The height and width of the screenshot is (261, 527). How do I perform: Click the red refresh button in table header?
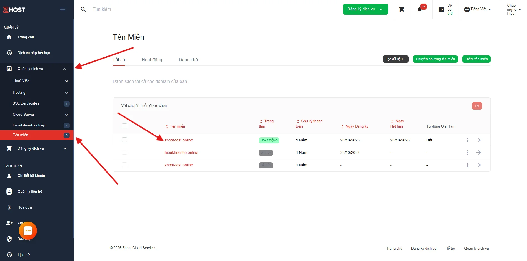477,106
